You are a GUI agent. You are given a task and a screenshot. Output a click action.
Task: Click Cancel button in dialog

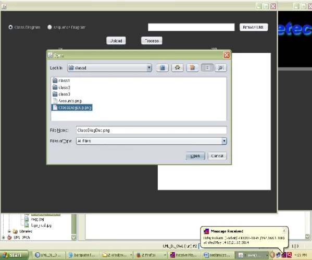click(217, 156)
